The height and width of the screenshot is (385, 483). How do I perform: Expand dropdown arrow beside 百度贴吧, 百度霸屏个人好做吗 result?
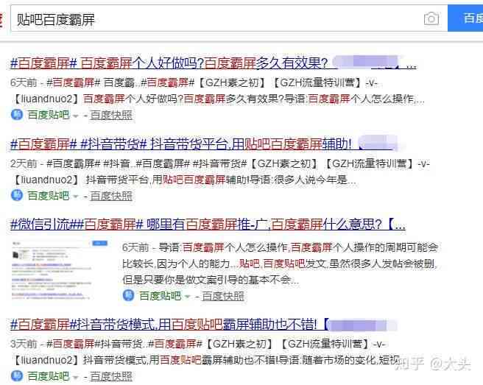click(75, 116)
